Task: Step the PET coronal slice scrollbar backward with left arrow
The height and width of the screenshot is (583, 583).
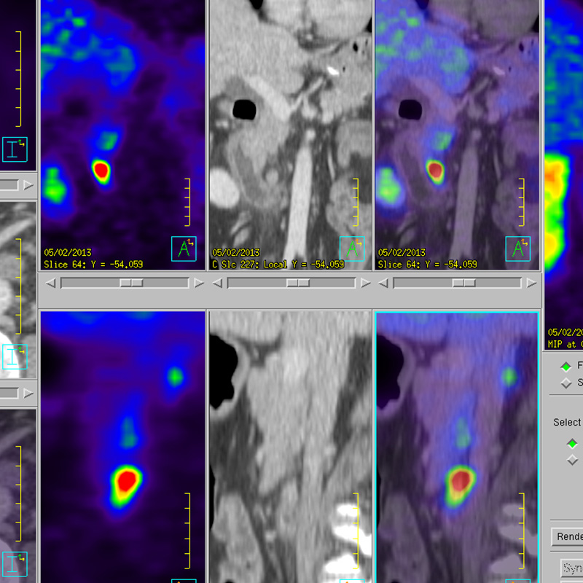Action: pyautogui.click(x=50, y=283)
